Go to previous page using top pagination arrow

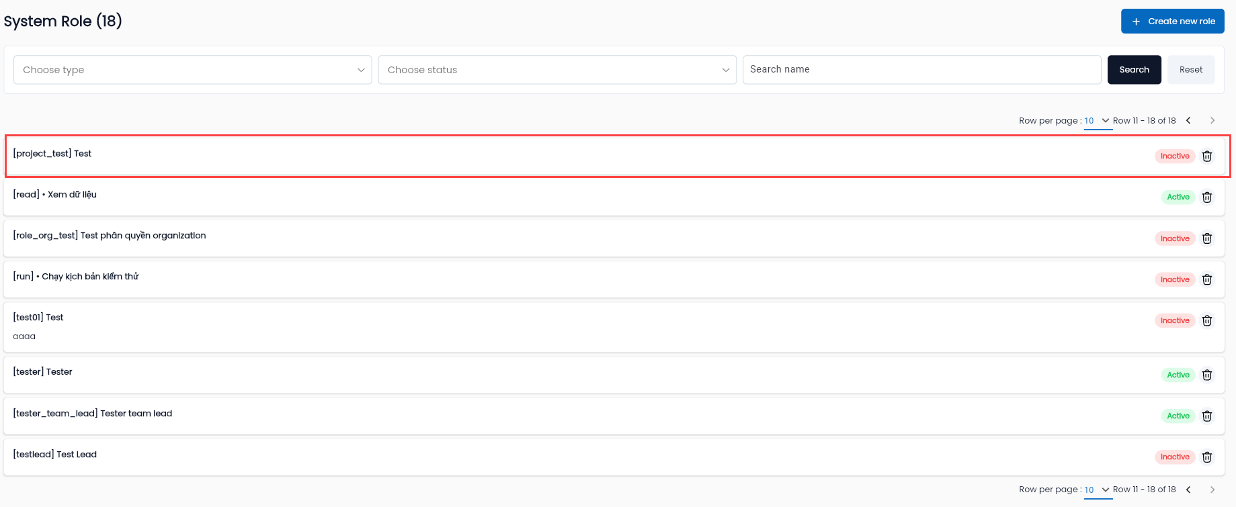click(x=1188, y=120)
